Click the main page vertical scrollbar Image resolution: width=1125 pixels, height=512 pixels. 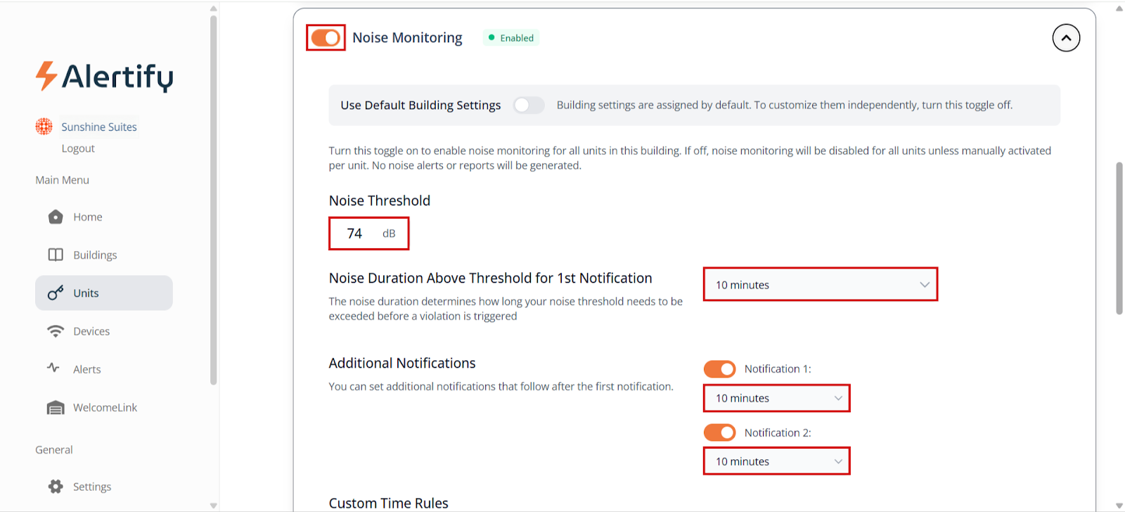point(1119,239)
